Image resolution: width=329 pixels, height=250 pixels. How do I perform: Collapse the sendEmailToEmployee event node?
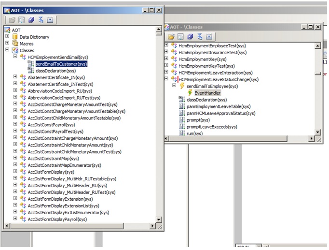[174, 86]
